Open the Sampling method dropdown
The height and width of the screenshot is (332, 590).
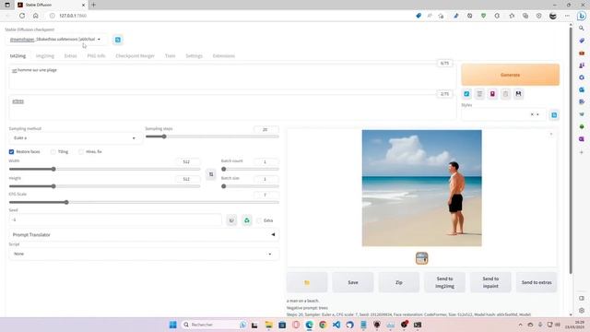click(76, 138)
